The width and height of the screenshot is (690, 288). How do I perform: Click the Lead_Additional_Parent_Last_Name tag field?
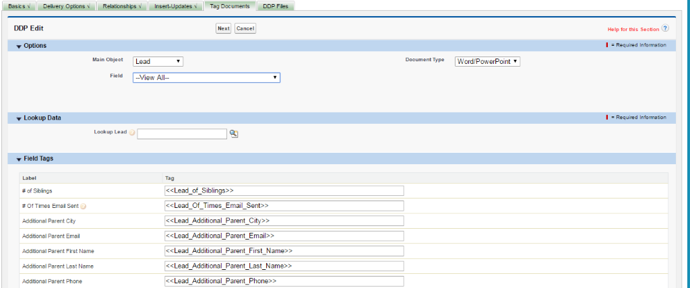tap(284, 266)
